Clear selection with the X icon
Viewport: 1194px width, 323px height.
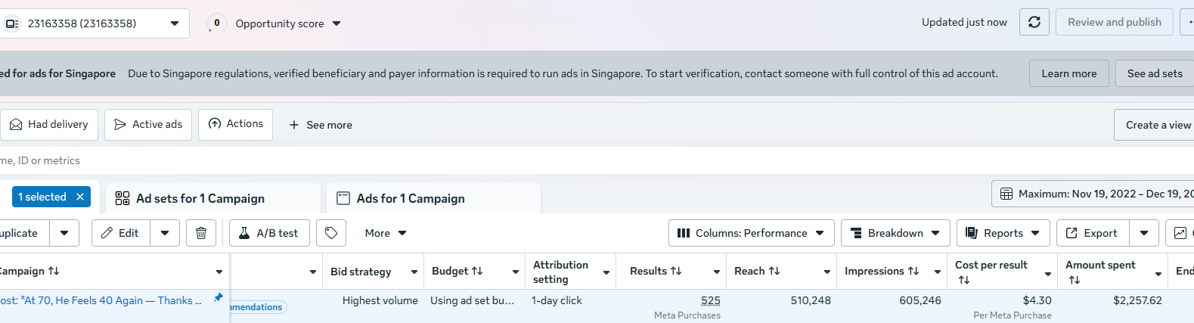click(x=80, y=197)
